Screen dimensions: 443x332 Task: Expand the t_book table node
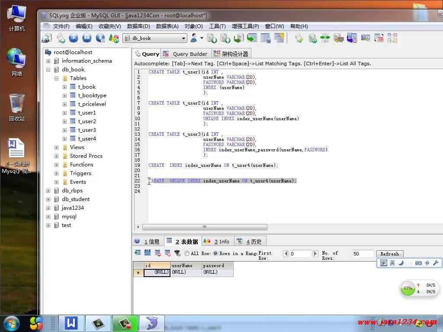pos(65,87)
